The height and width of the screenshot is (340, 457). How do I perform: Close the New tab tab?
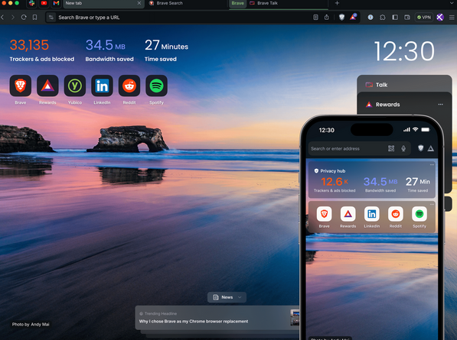pyautogui.click(x=139, y=3)
